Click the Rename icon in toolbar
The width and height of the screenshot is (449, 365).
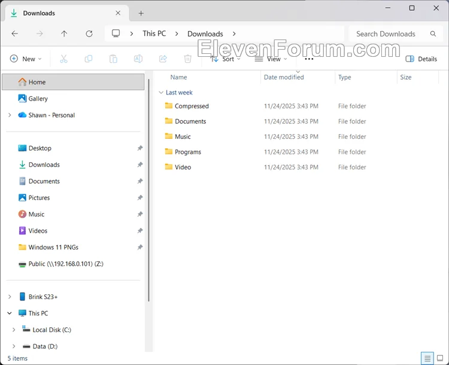point(138,59)
